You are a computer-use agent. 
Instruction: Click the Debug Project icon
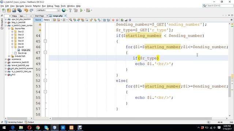[x=88, y=11]
